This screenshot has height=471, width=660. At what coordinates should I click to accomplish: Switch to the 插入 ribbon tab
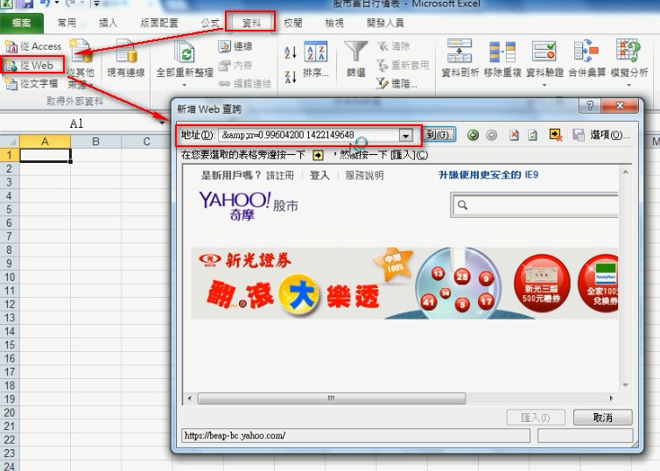(109, 23)
